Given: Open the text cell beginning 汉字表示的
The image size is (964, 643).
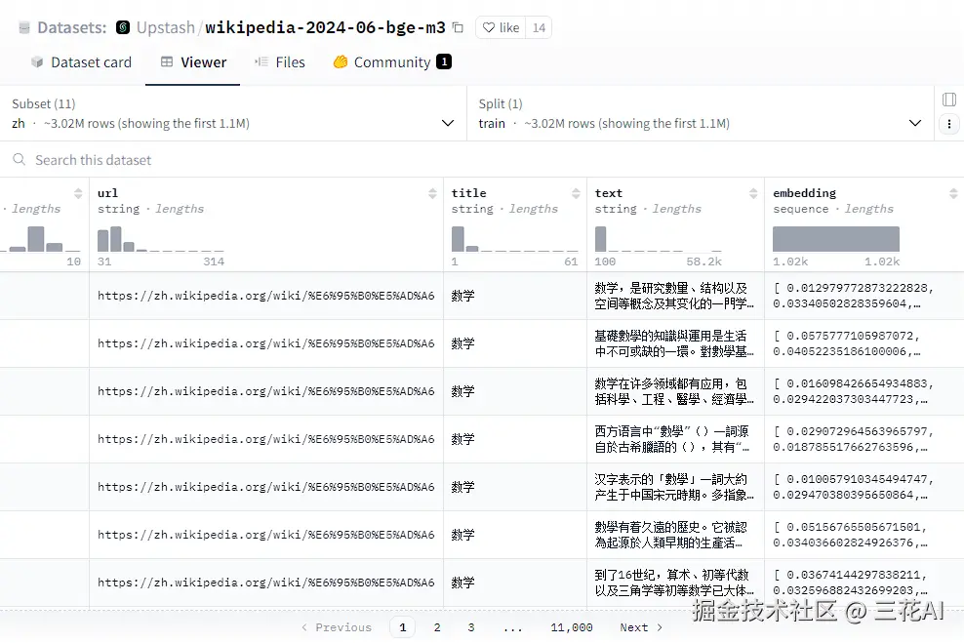Looking at the screenshot, I should coord(675,487).
